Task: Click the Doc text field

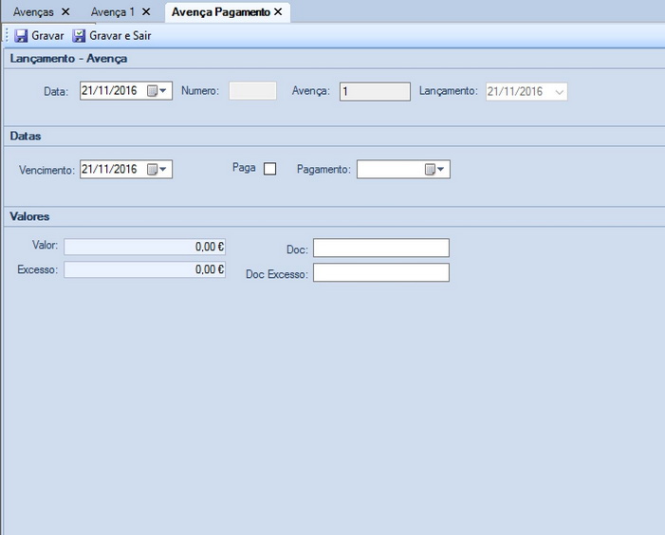Action: 381,248
